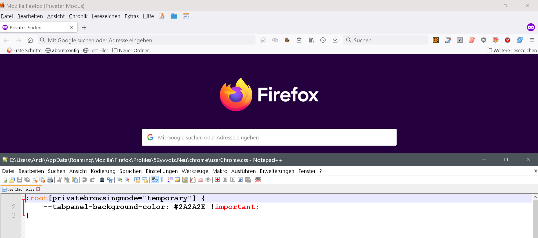Collapse the :root code fold marker
The height and width of the screenshot is (238, 538).
click(x=23, y=198)
